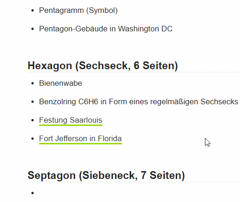
Task: Select the Pentagon-Gebäude in Washington DC item
Action: [x=106, y=29]
